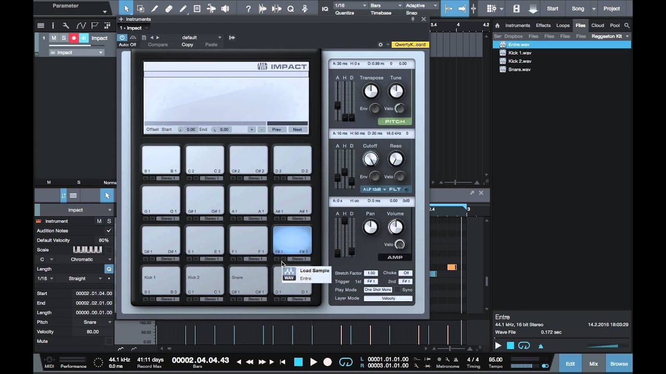
Task: Mute the Impact track
Action: pyautogui.click(x=54, y=38)
